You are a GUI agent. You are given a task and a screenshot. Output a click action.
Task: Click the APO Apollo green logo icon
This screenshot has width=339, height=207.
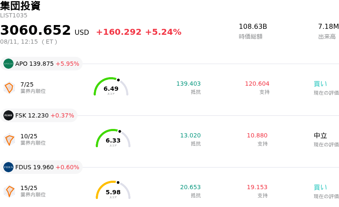[x=8, y=64]
